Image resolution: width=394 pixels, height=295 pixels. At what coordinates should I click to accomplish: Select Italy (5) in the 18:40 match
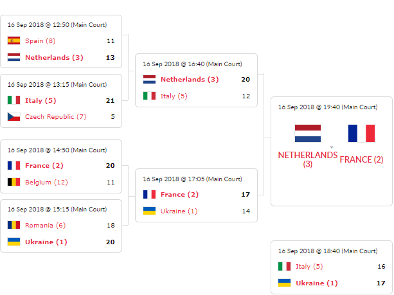coord(309,266)
